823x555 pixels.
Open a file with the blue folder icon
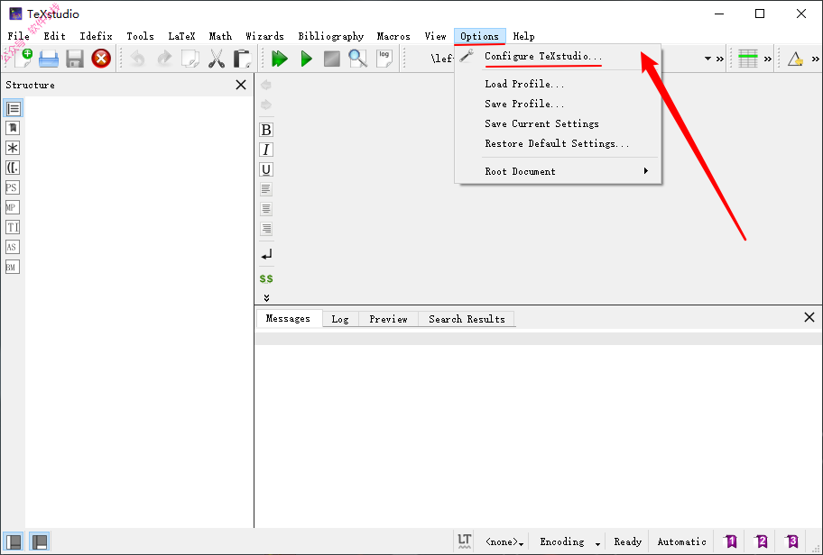point(49,59)
